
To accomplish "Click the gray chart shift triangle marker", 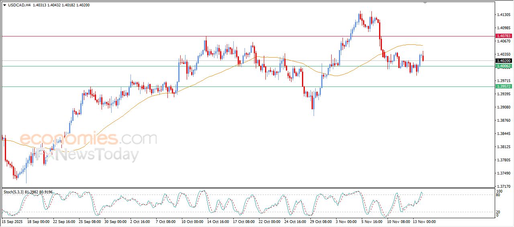I will click(425, 3).
